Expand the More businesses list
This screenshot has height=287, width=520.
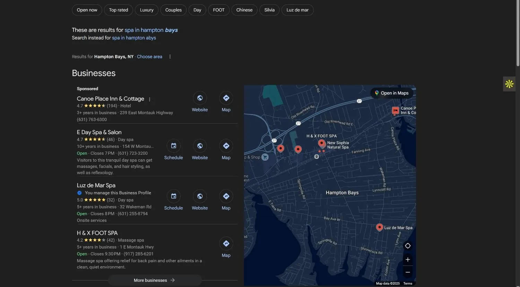pos(155,280)
